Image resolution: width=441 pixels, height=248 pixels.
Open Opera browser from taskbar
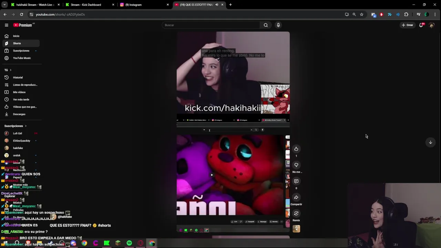[141, 243]
